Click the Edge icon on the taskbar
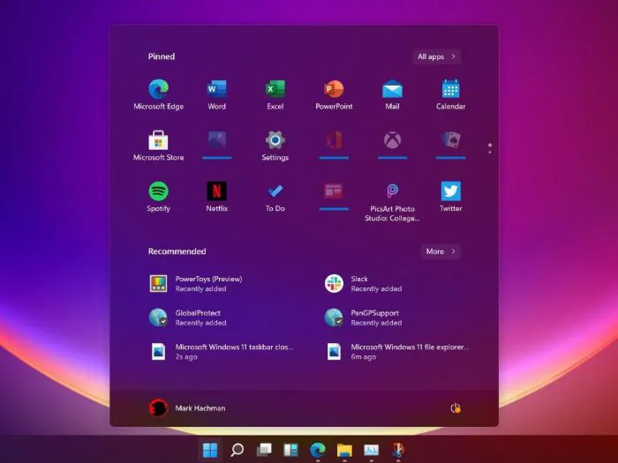 [x=318, y=450]
